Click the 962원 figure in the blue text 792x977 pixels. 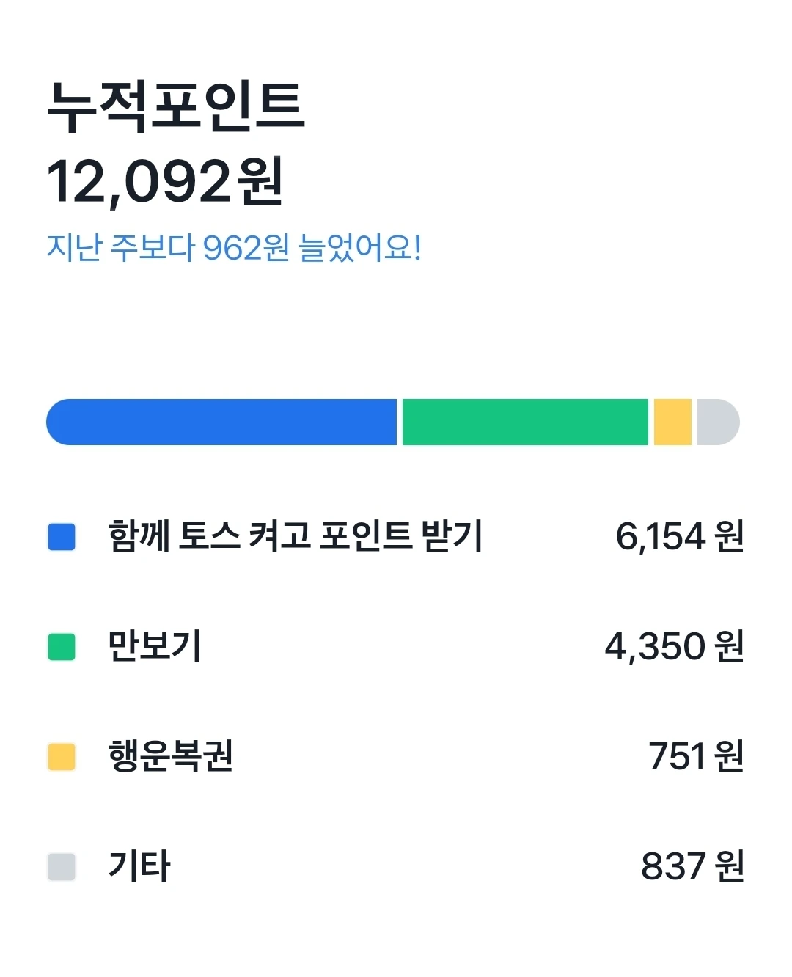click(246, 248)
